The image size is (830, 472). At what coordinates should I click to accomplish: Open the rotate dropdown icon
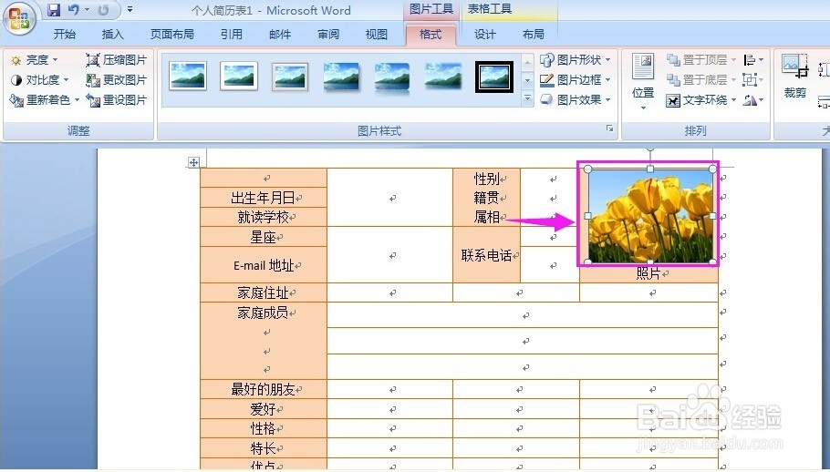coord(752,100)
